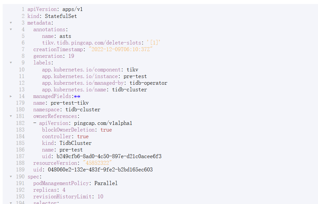Click the revisionHistoryLimit value 10

tap(100, 196)
